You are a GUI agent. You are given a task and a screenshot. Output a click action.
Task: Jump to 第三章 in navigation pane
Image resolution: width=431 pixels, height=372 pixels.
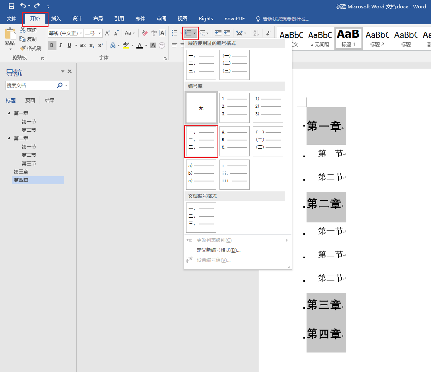(x=21, y=172)
